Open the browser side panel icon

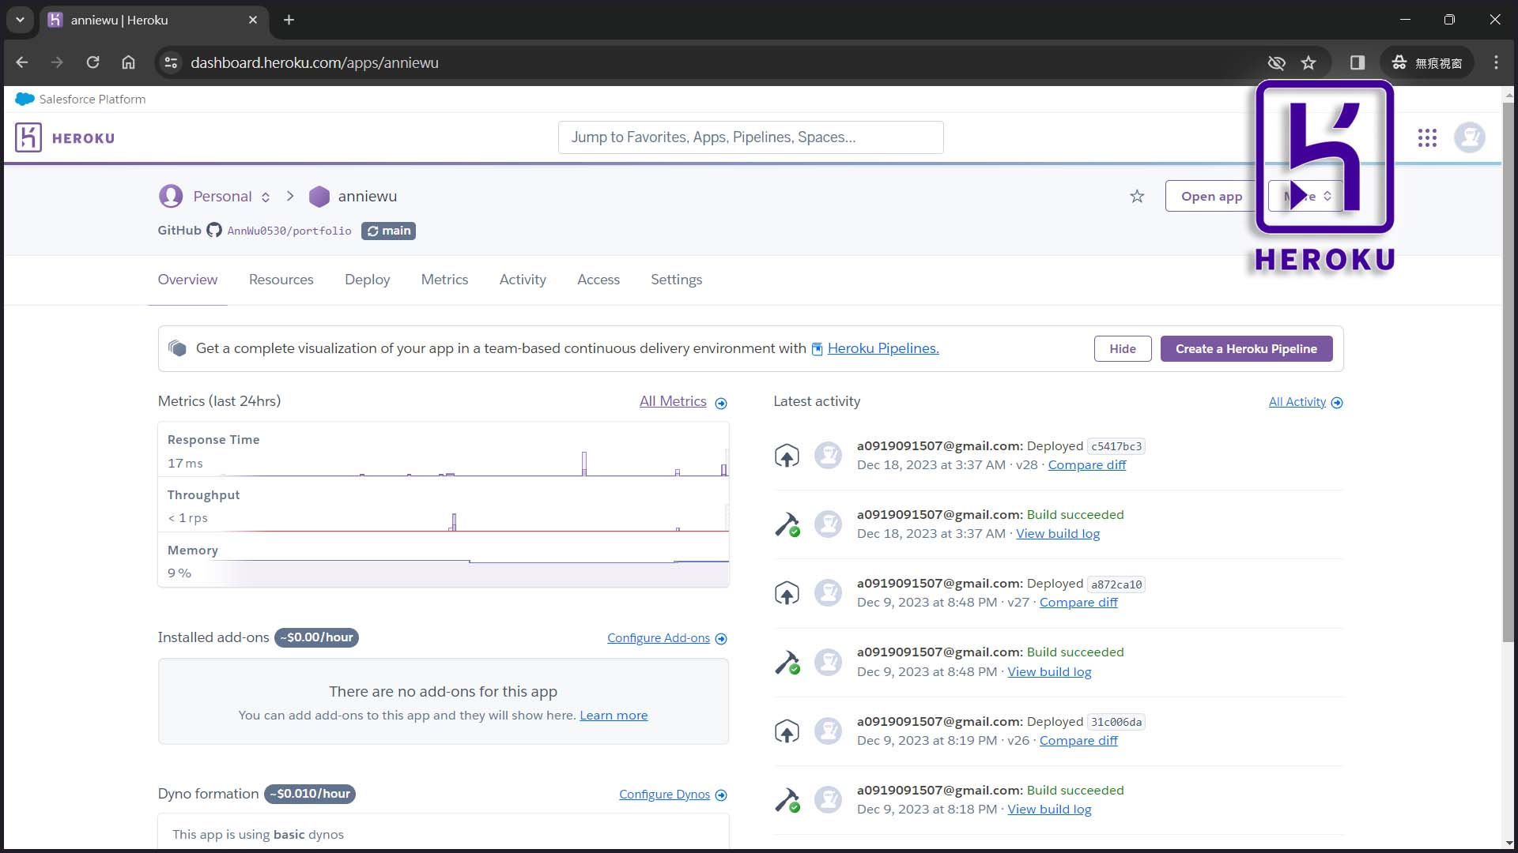tap(1358, 62)
